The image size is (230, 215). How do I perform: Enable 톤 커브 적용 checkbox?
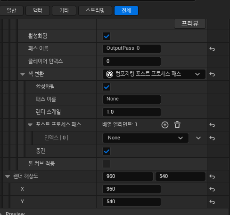coord(107,164)
